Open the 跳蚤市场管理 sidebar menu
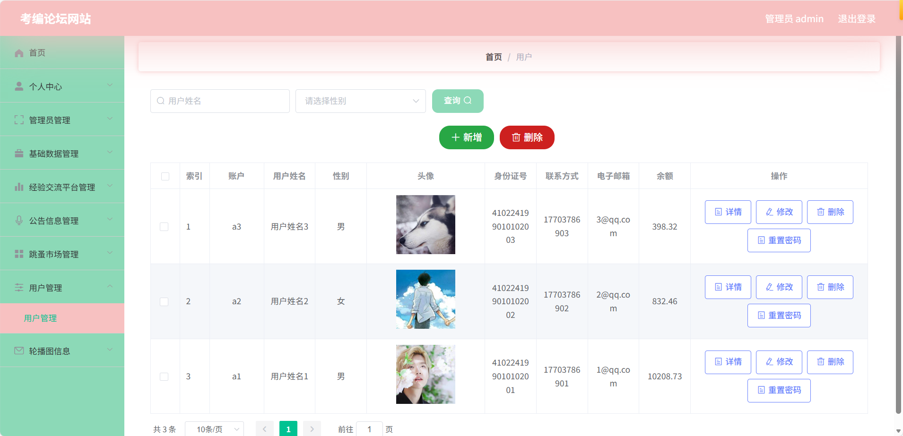The height and width of the screenshot is (436, 903). tap(62, 254)
